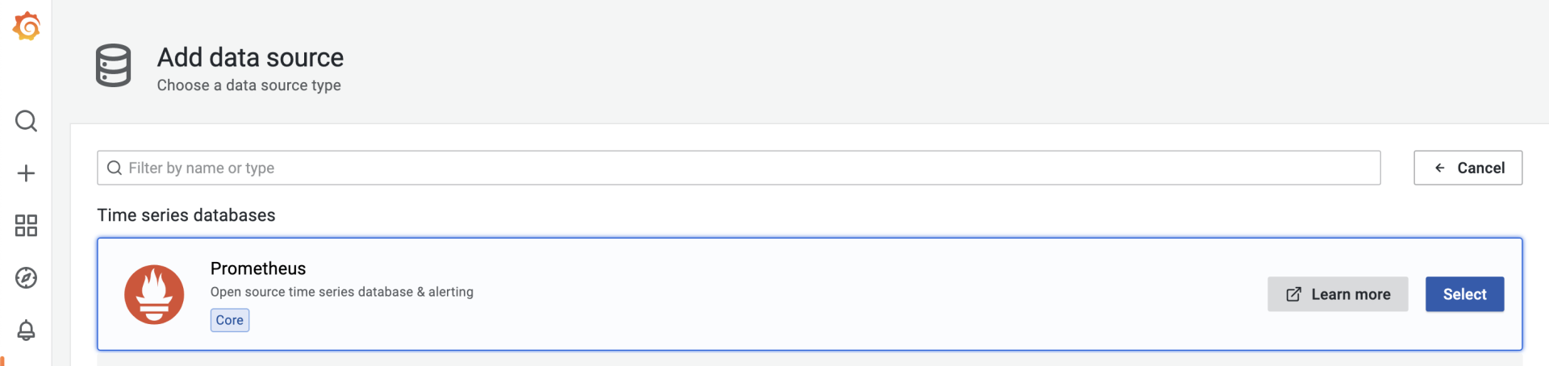The height and width of the screenshot is (366, 1549).
Task: Click the Prometheus title text
Action: click(258, 268)
